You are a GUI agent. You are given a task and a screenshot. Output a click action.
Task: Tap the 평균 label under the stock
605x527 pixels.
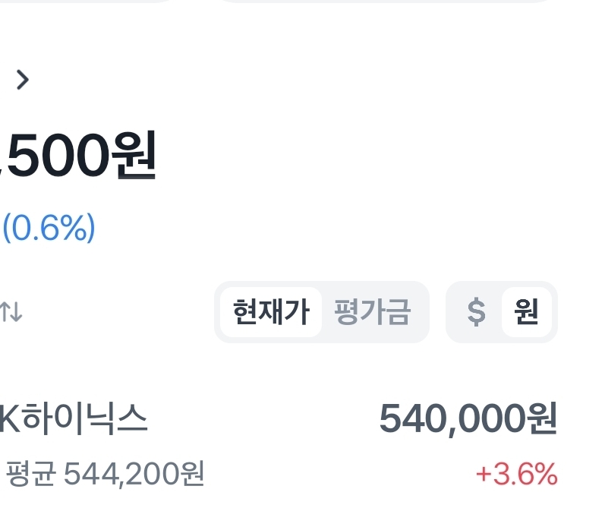click(x=30, y=475)
